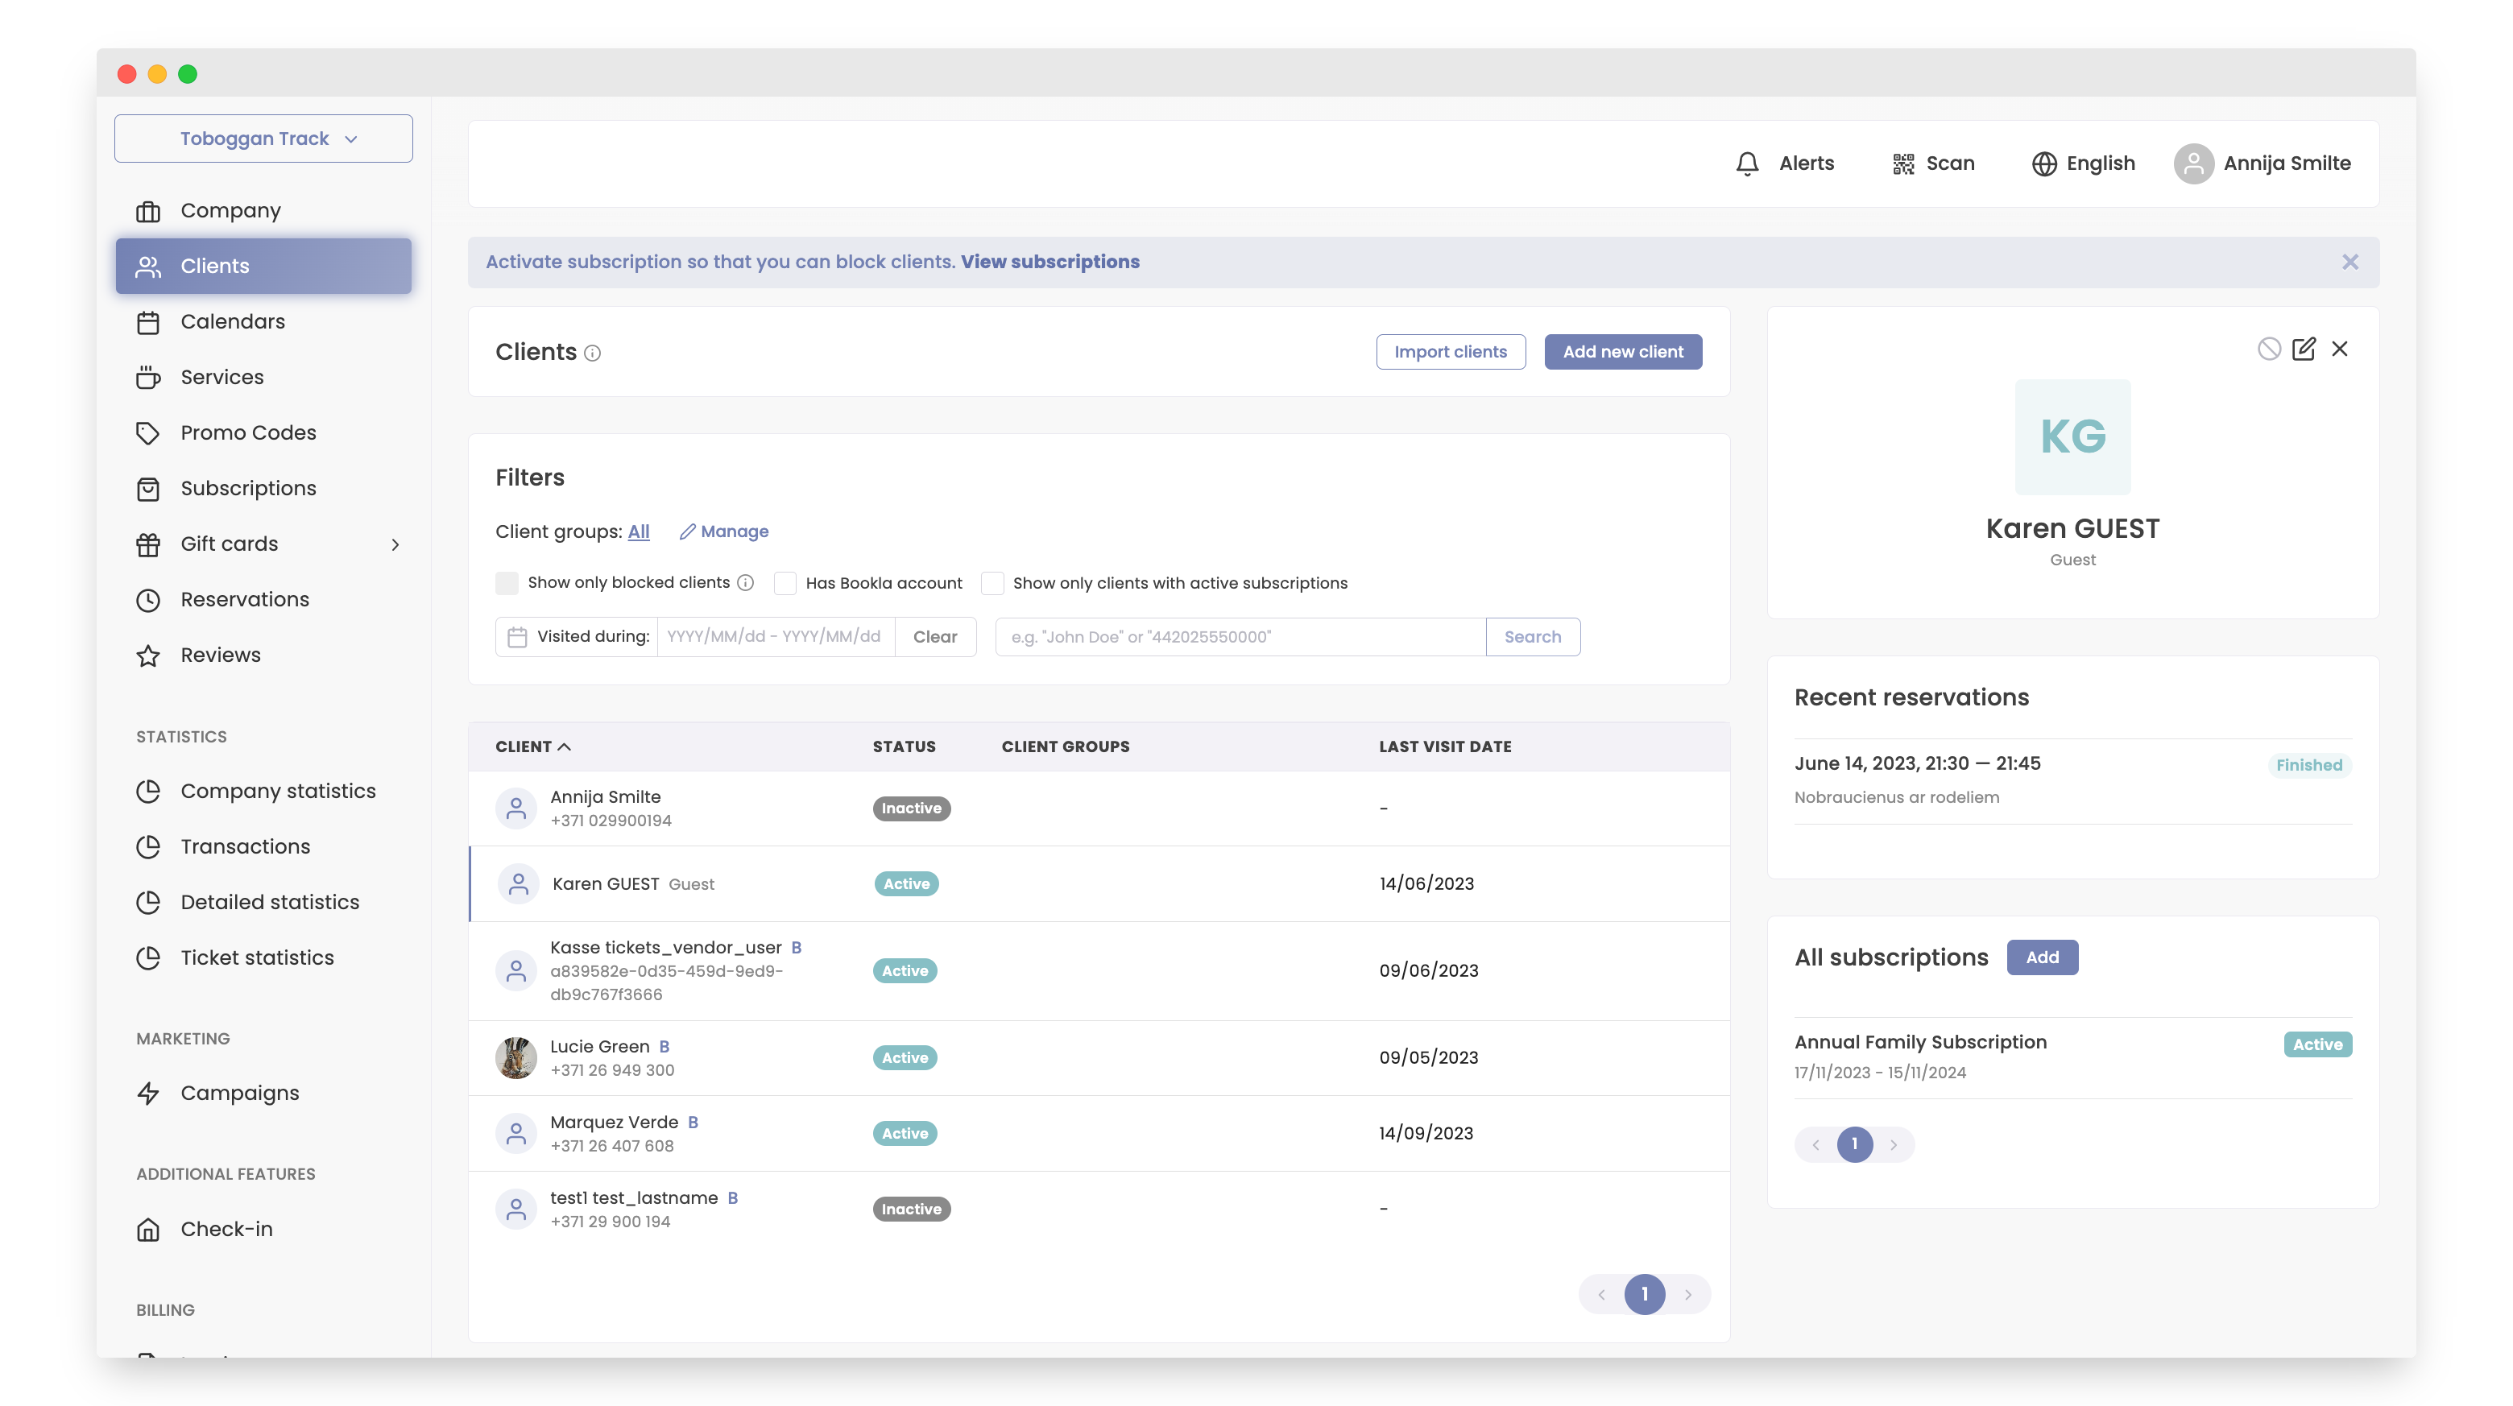Screen dimensions: 2513x1406
Task: Click the calendar icon in Visited during field
Action: point(517,637)
